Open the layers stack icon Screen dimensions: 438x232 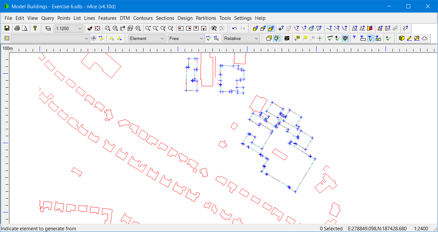pos(48,28)
